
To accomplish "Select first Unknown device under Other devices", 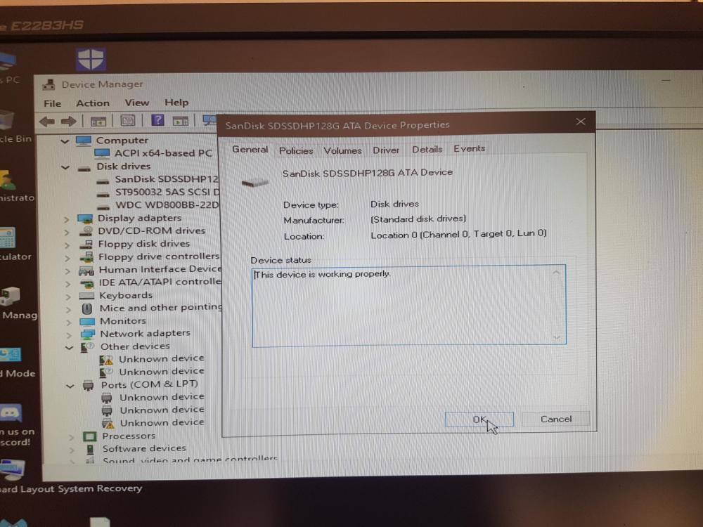I will click(162, 358).
